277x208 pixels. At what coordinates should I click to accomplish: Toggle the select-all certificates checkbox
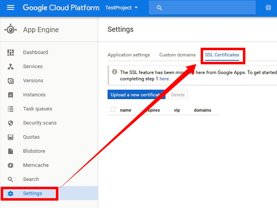coord(113,110)
